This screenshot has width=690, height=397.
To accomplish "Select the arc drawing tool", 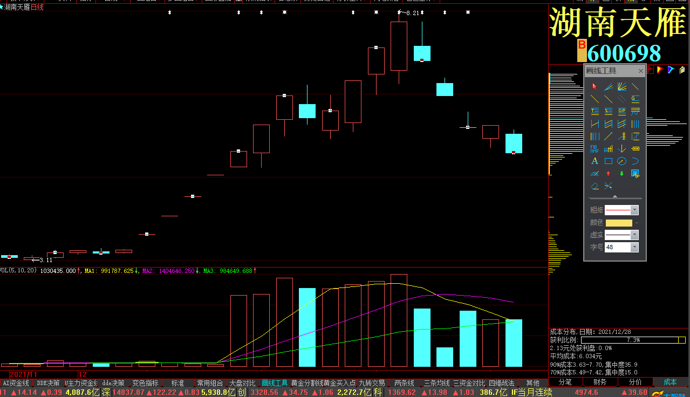I will coord(636,161).
